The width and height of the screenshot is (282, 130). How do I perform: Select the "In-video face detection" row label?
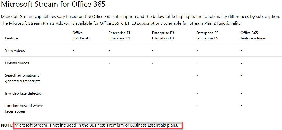click(x=24, y=93)
